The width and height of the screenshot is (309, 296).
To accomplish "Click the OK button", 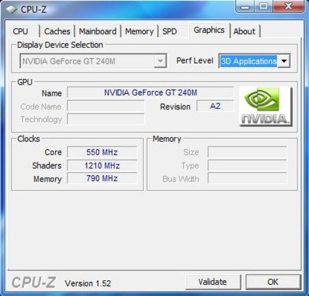I will click(273, 282).
